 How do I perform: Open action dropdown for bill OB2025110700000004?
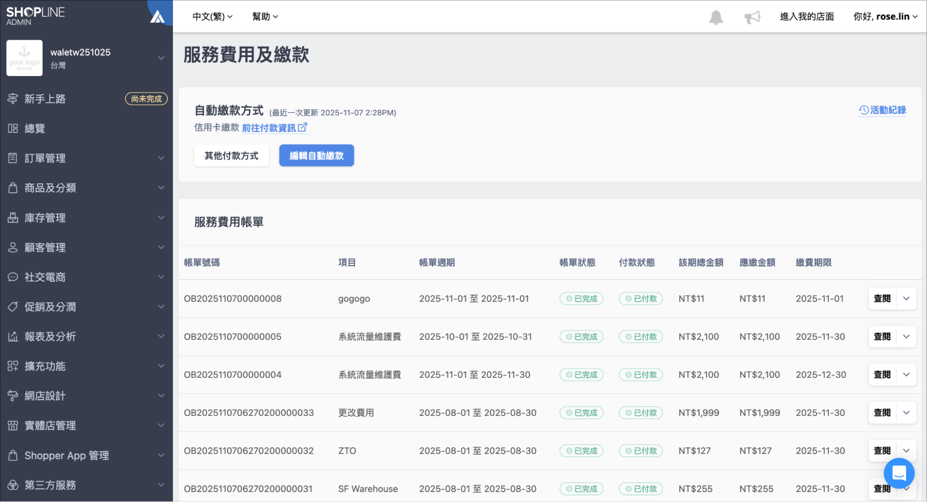[x=907, y=375]
